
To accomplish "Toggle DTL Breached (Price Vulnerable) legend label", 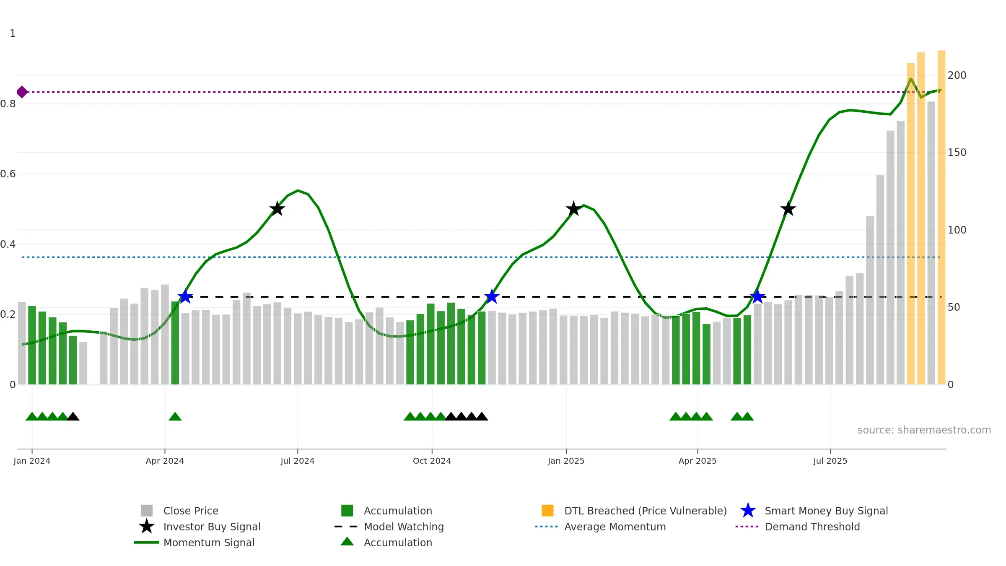I will [x=646, y=511].
